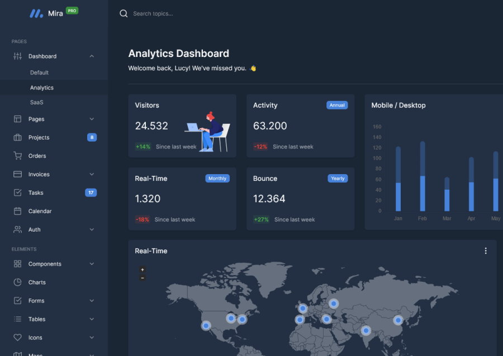The width and height of the screenshot is (503, 356).
Task: Select the Charts pie icon
Action: click(x=16, y=282)
